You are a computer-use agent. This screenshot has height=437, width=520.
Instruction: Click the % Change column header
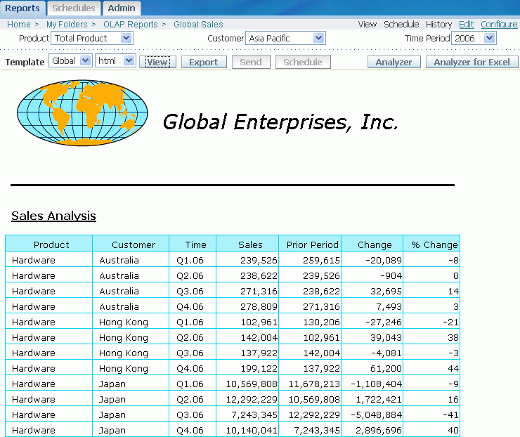tap(431, 244)
